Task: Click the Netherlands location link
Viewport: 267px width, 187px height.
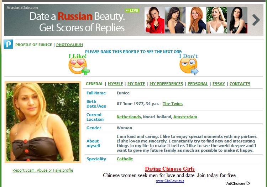Action: point(129,117)
